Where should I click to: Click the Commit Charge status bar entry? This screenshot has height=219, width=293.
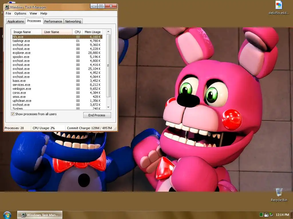(x=89, y=128)
